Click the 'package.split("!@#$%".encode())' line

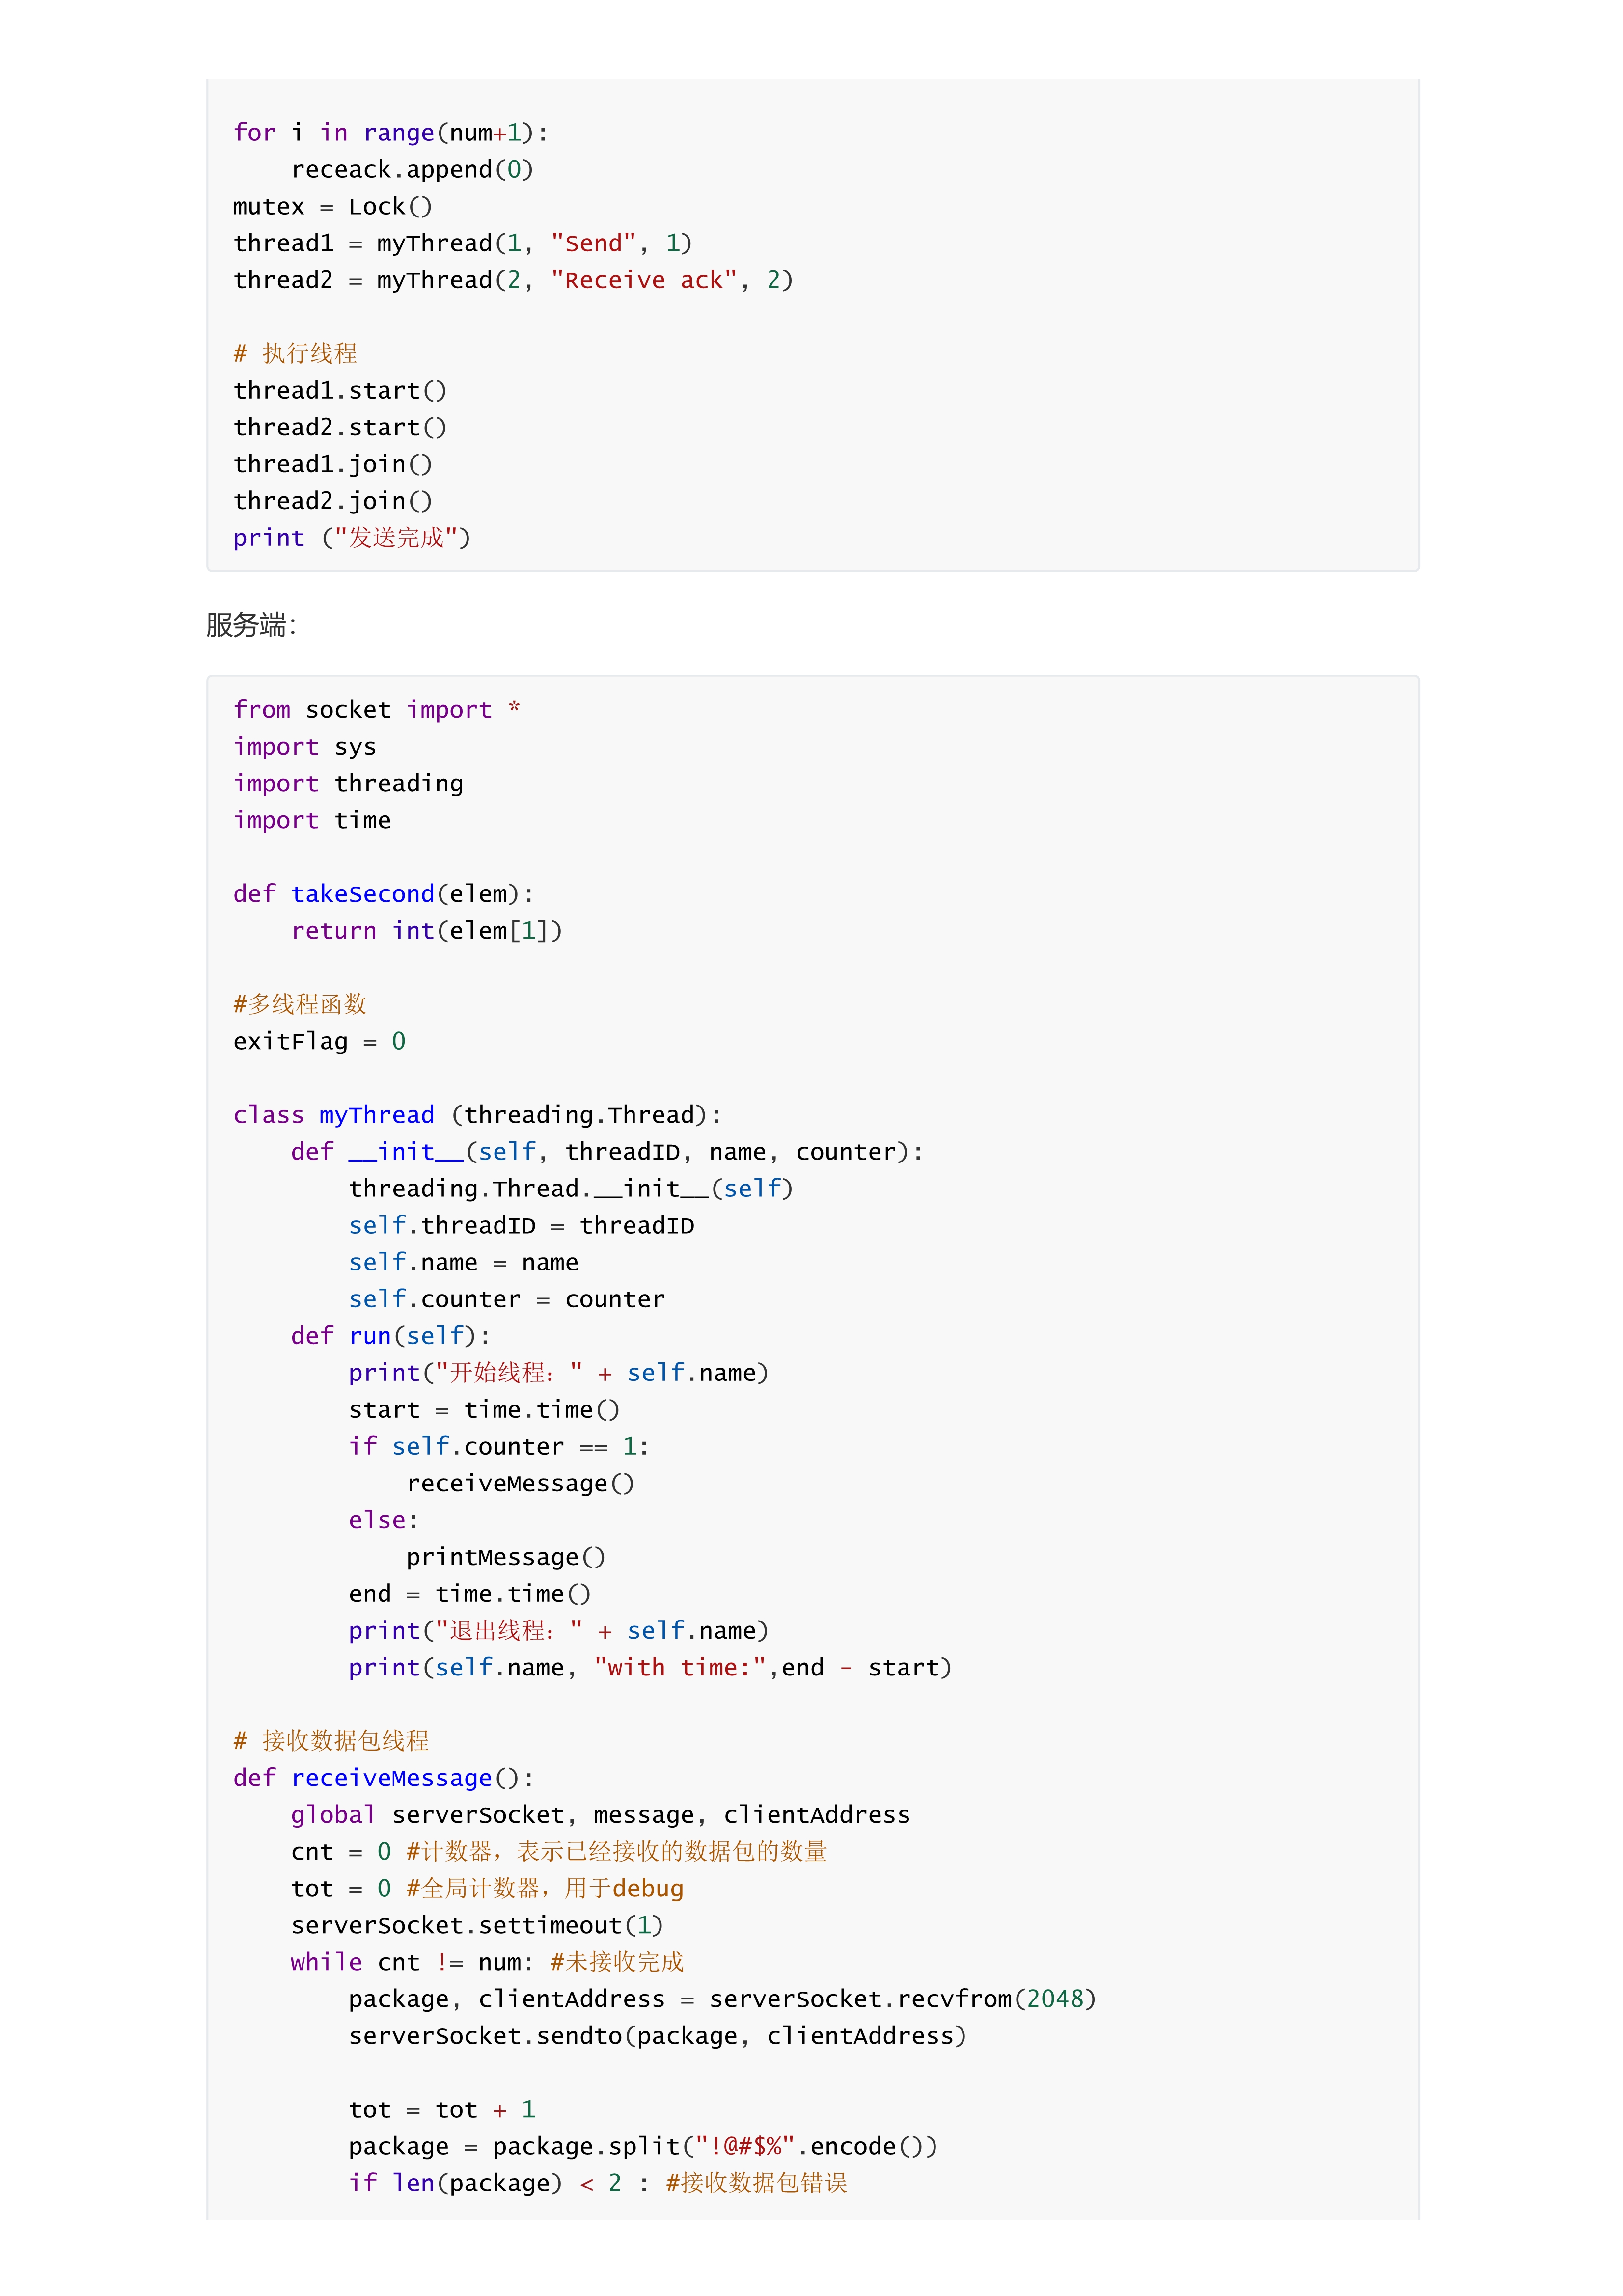(643, 2147)
